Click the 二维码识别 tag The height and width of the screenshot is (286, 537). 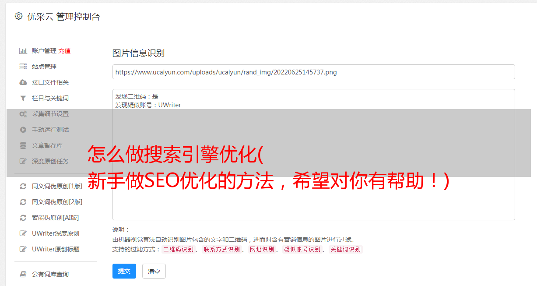click(178, 249)
